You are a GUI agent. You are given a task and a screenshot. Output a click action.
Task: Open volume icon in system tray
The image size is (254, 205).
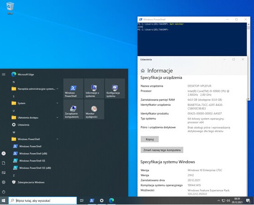228,201
